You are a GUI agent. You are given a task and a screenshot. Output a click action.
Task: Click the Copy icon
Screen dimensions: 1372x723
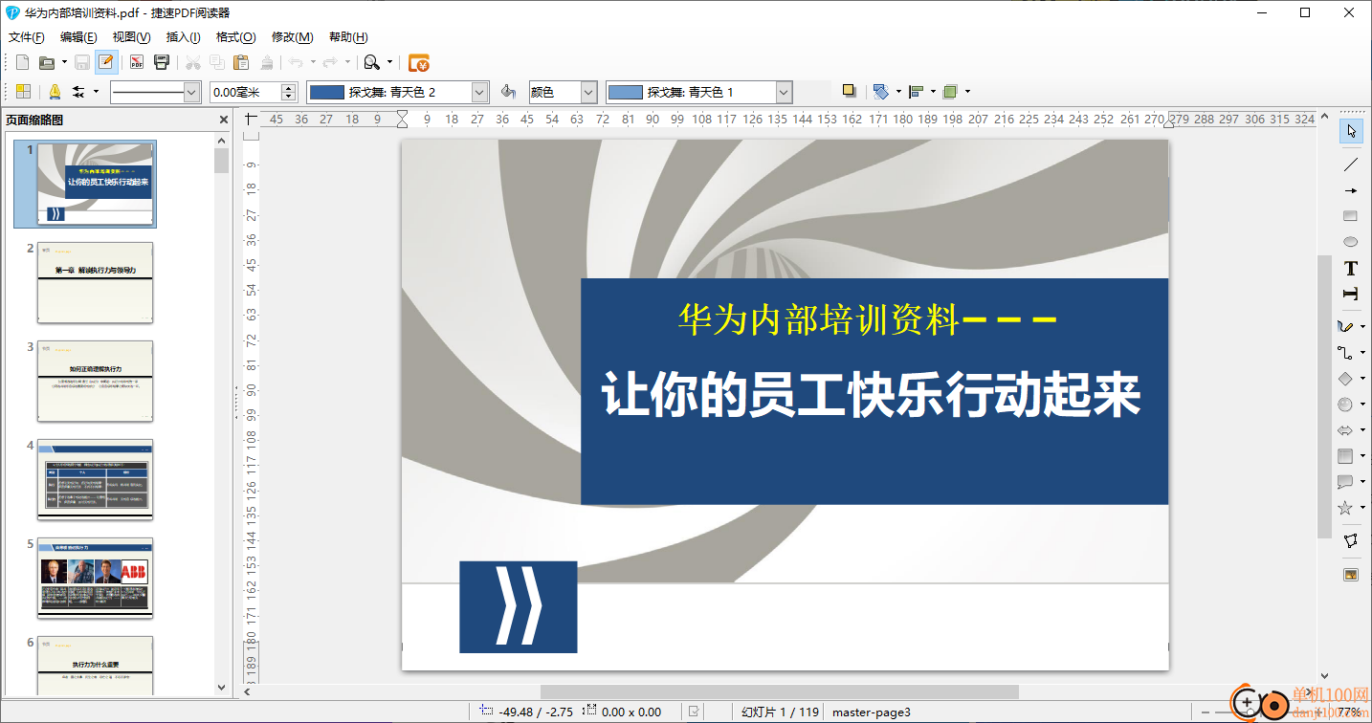[217, 63]
